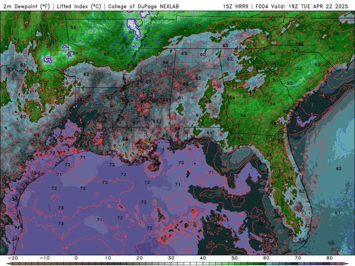Click the 0 tick label on color bar

[76, 258]
